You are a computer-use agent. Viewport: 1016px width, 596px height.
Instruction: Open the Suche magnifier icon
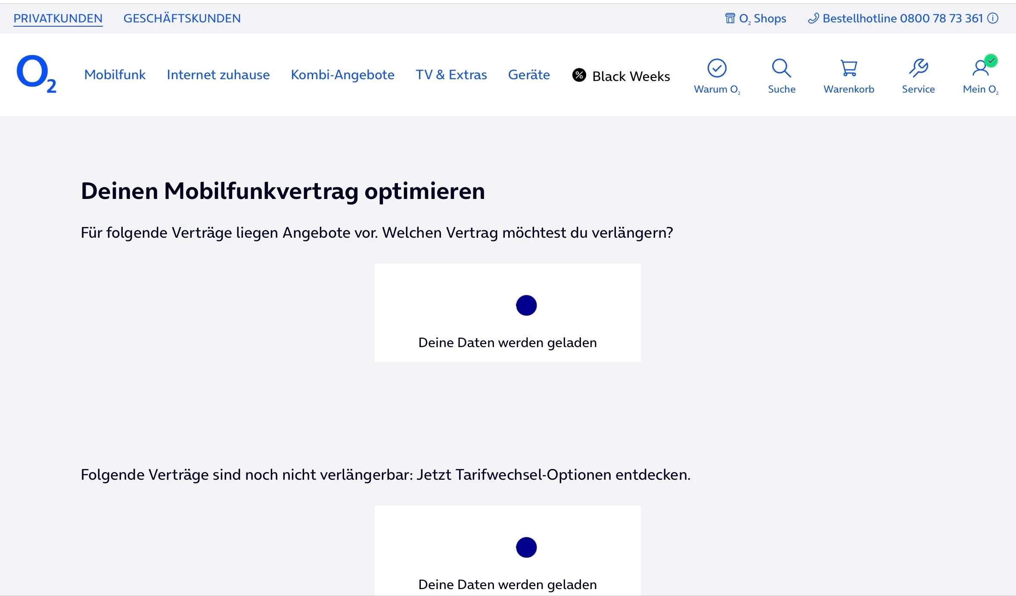coord(781,68)
